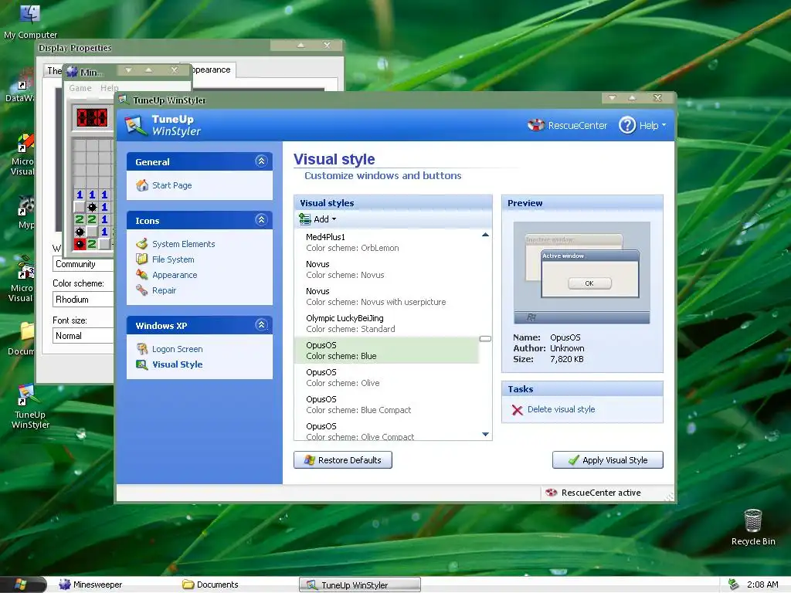
Task: Click the Help question mark icon
Action: pyautogui.click(x=627, y=125)
